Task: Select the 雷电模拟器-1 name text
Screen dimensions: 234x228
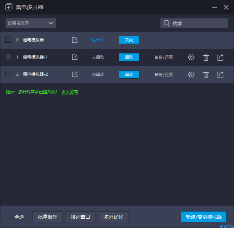Action: click(35, 57)
